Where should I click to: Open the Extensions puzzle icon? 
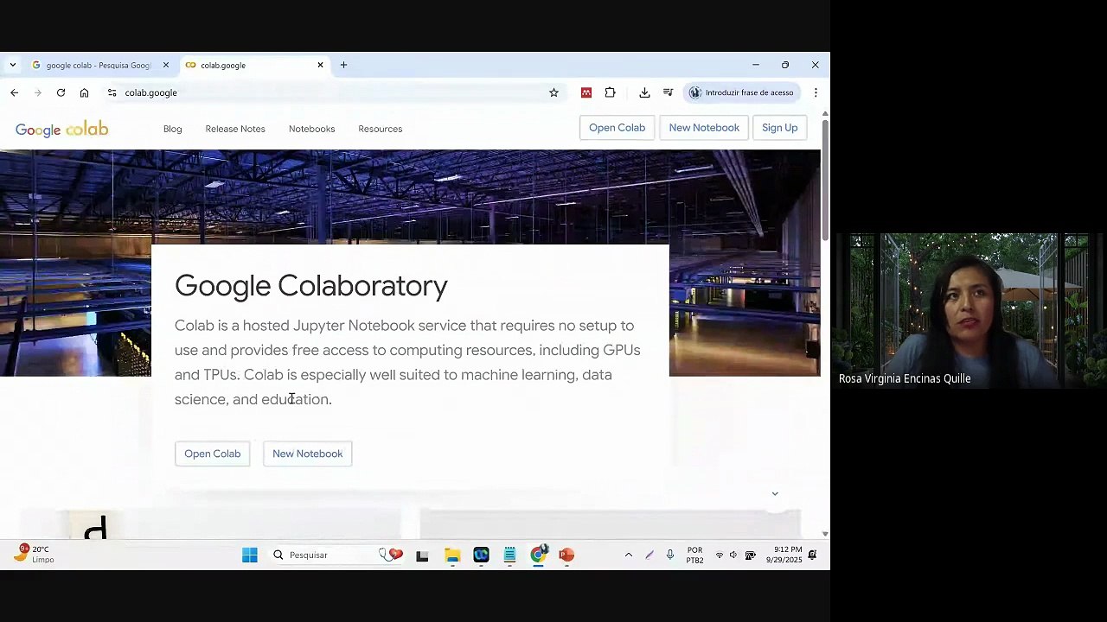(x=610, y=92)
